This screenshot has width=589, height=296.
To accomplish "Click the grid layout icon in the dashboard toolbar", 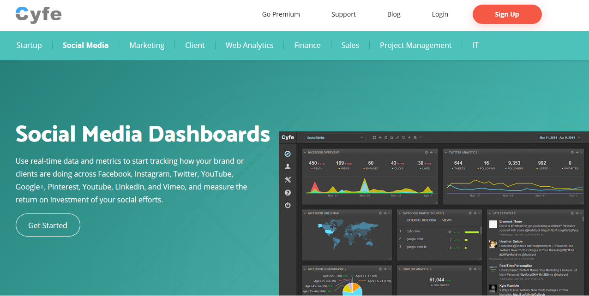I will click(x=374, y=137).
